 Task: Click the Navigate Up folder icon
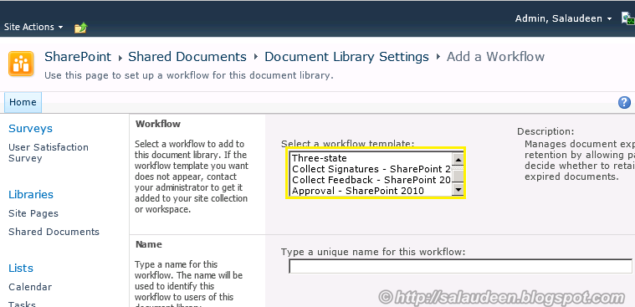pyautogui.click(x=81, y=28)
